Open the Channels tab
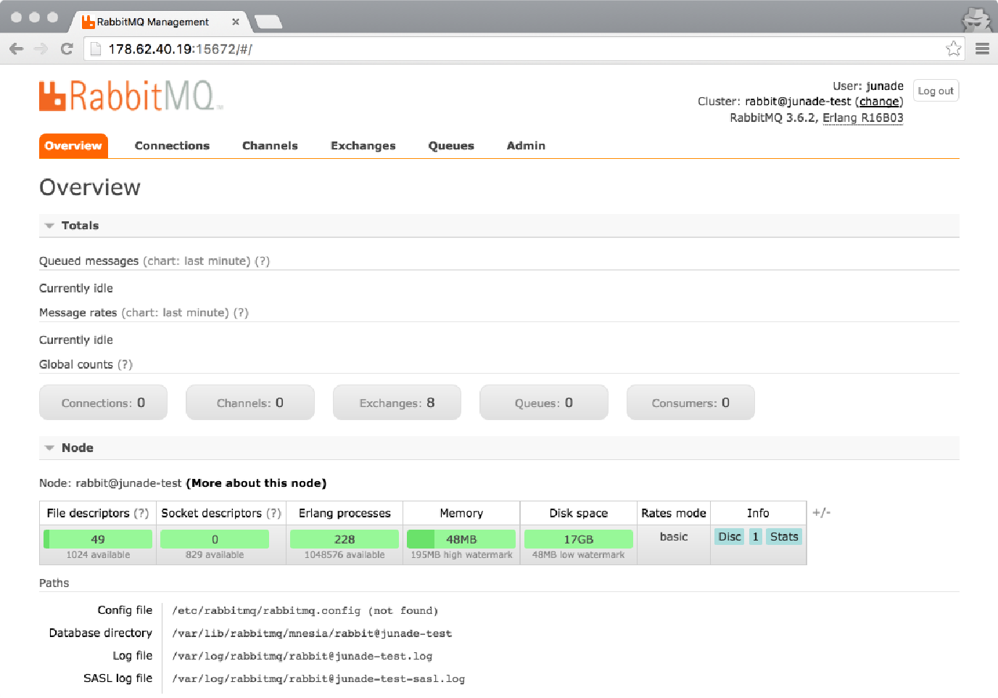Image resolution: width=998 pixels, height=698 pixels. pyautogui.click(x=270, y=146)
